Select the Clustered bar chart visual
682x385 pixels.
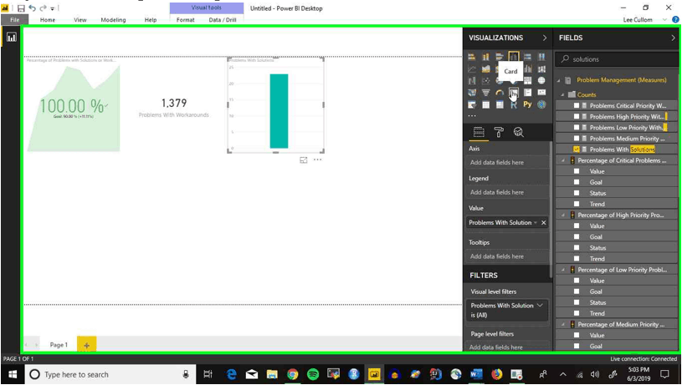500,57
